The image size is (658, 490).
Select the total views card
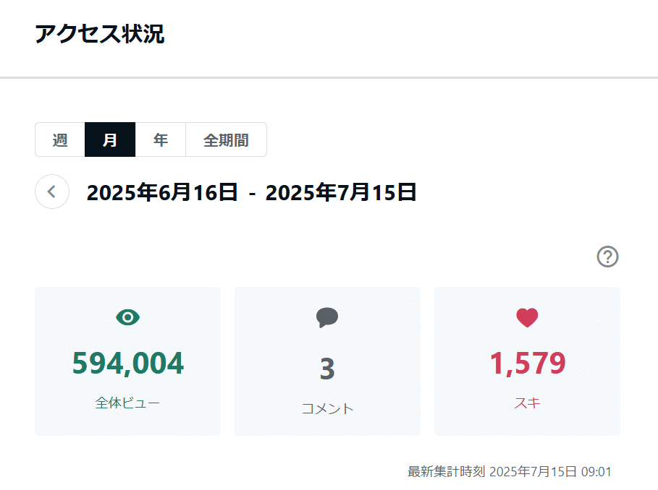[127, 361]
